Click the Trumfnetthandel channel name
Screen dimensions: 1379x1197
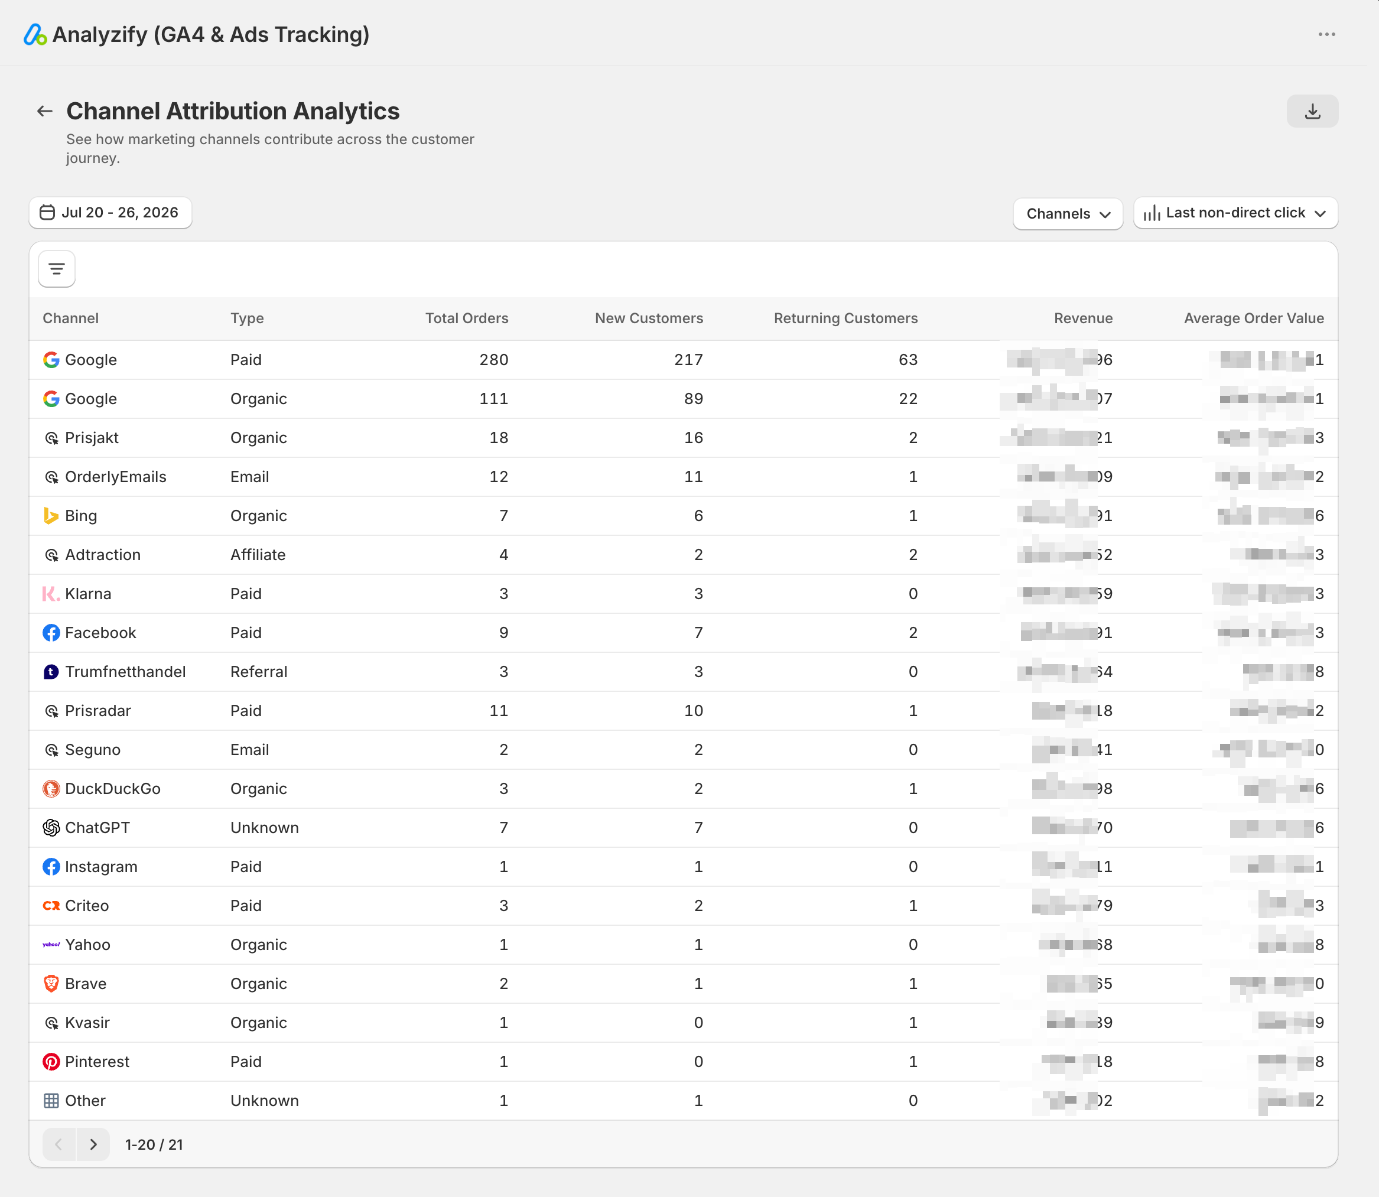[x=125, y=672]
